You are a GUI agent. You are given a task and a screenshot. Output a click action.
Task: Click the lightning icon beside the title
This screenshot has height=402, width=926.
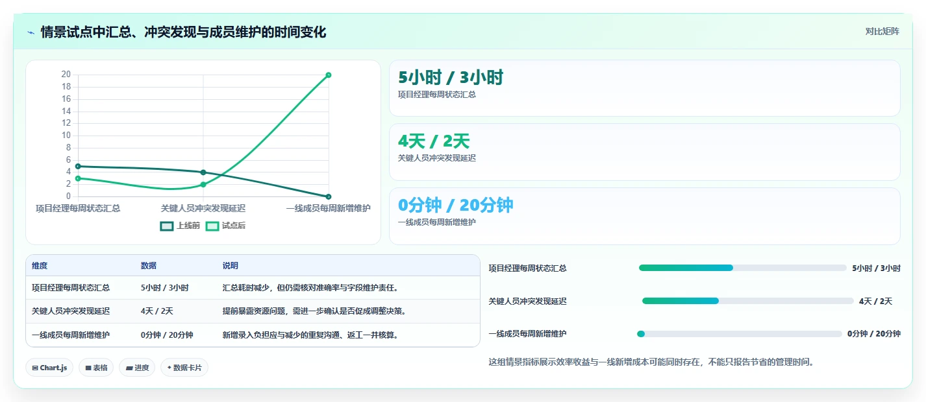31,32
